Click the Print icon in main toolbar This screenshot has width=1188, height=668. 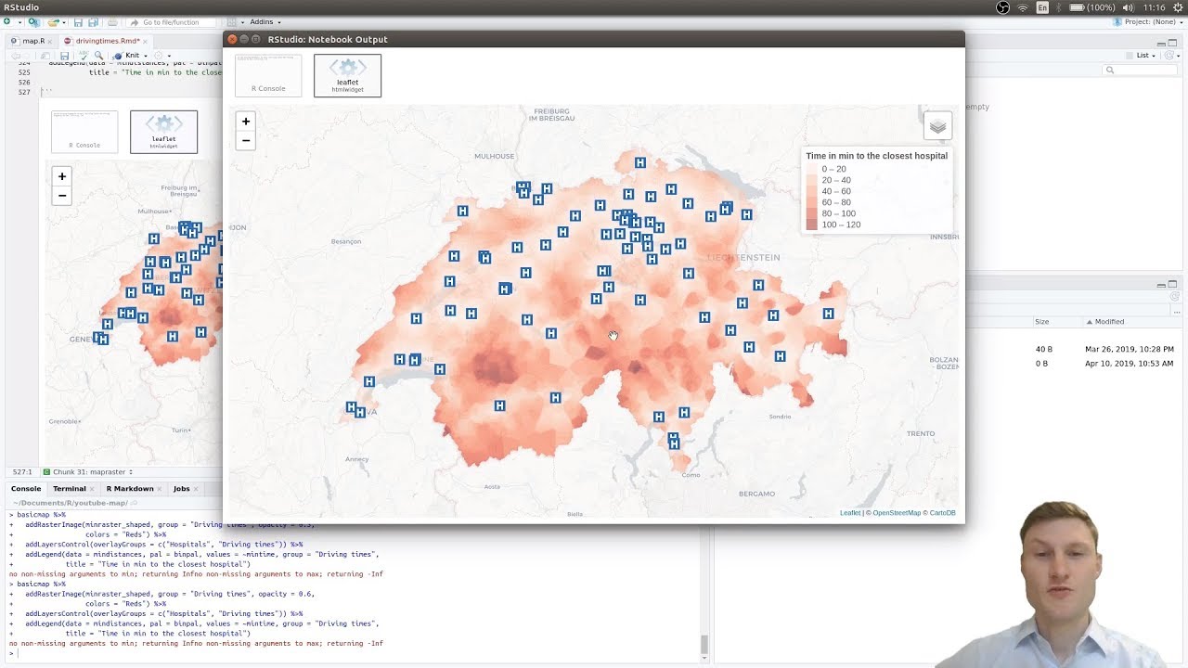112,22
